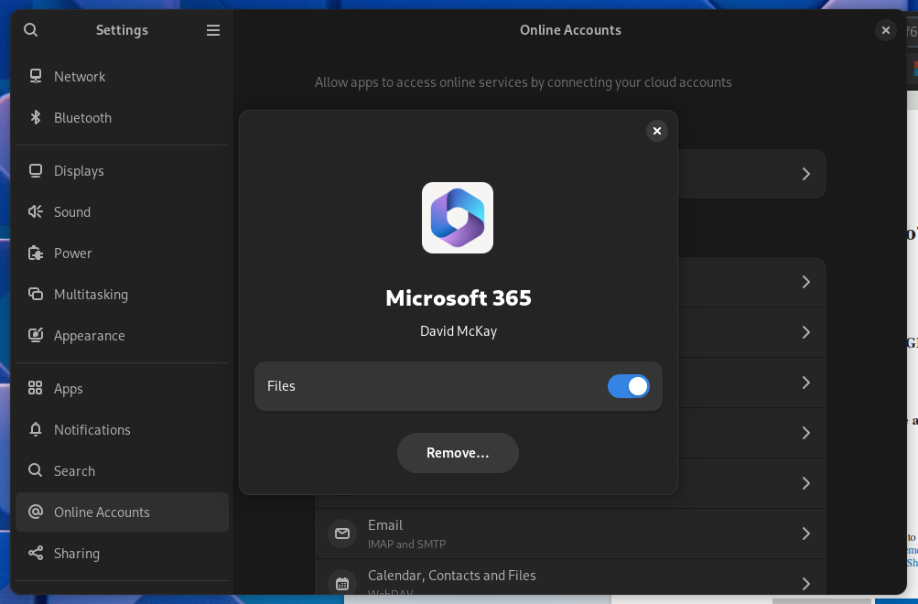Open the Email IMAP and SMTP chevron
This screenshot has width=918, height=604.
[806, 534]
